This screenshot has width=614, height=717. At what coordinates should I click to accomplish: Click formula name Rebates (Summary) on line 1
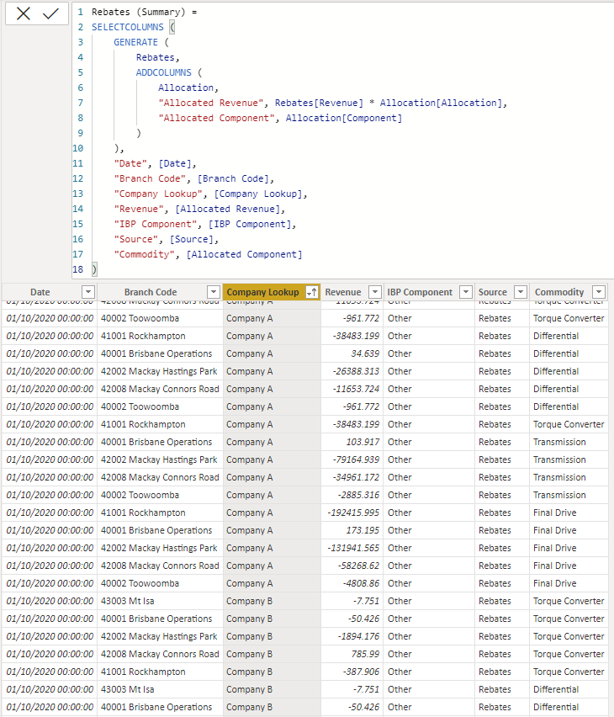[x=139, y=12]
